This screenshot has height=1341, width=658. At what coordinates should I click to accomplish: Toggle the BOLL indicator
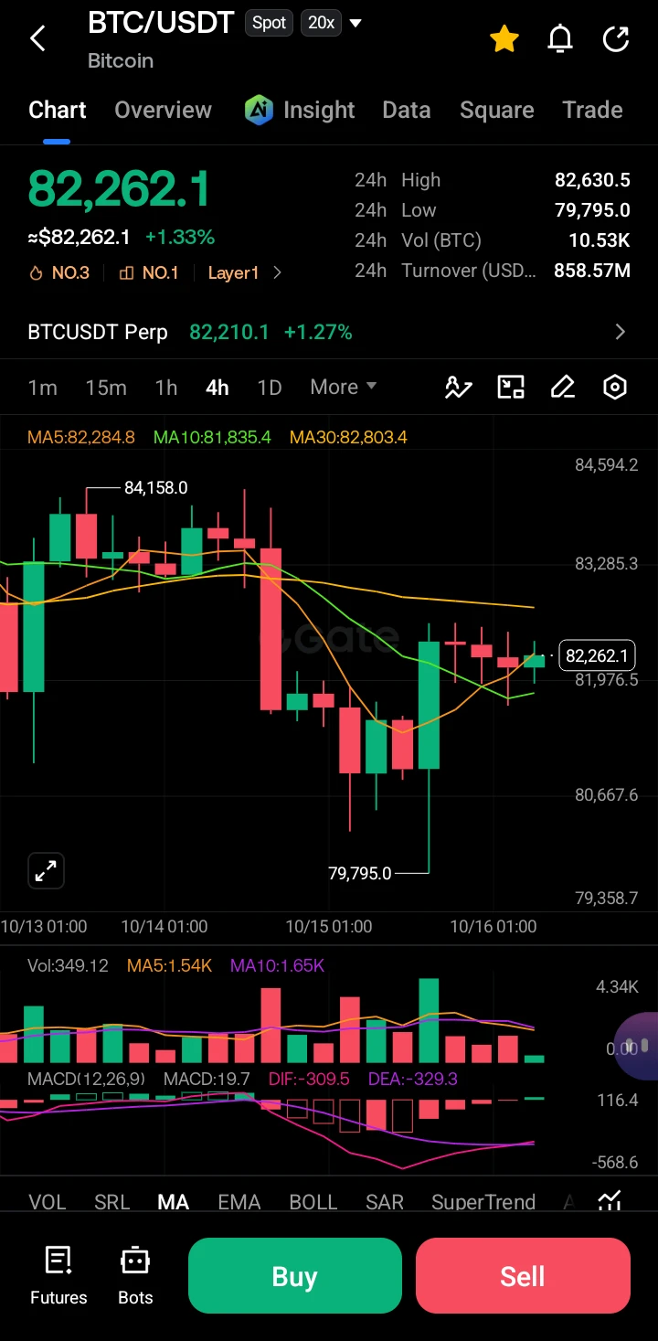tap(313, 1201)
